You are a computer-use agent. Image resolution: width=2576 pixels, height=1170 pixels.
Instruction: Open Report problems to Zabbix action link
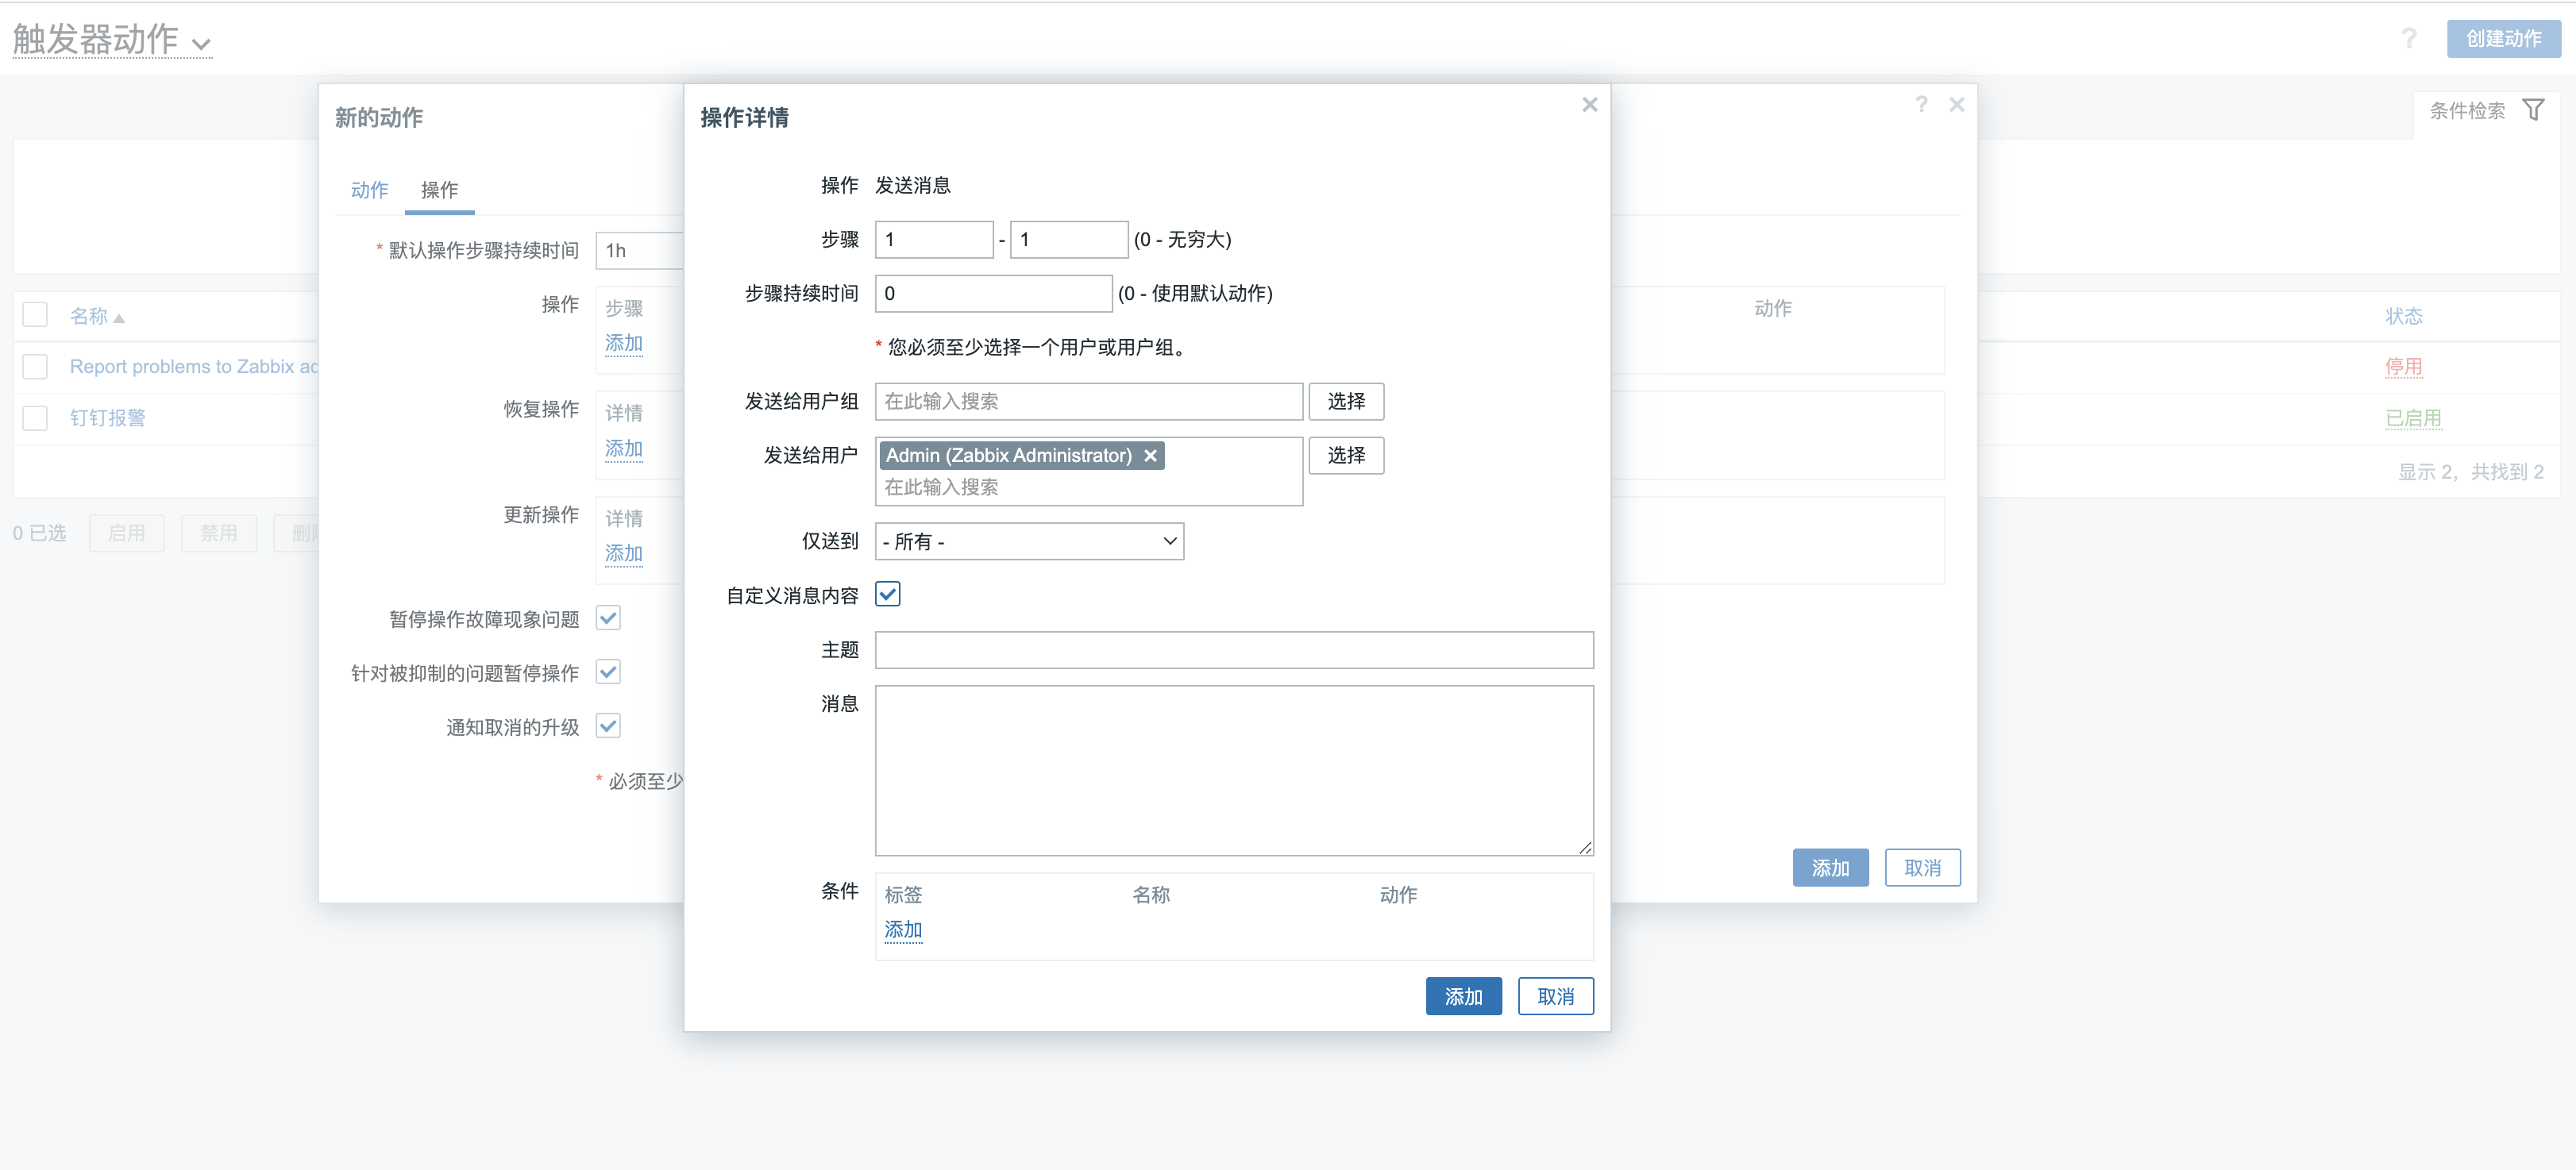[x=194, y=367]
